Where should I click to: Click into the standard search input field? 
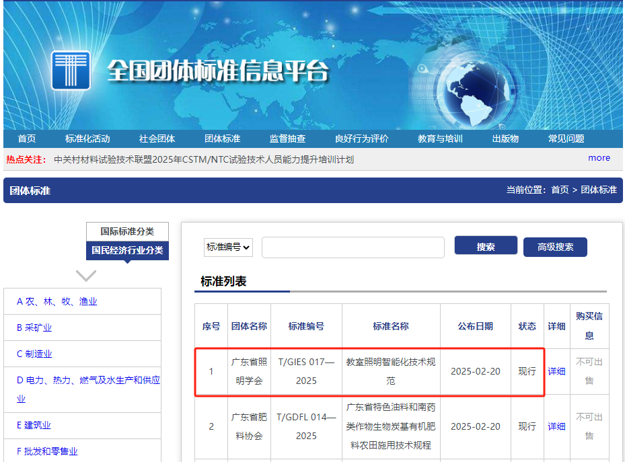[353, 247]
